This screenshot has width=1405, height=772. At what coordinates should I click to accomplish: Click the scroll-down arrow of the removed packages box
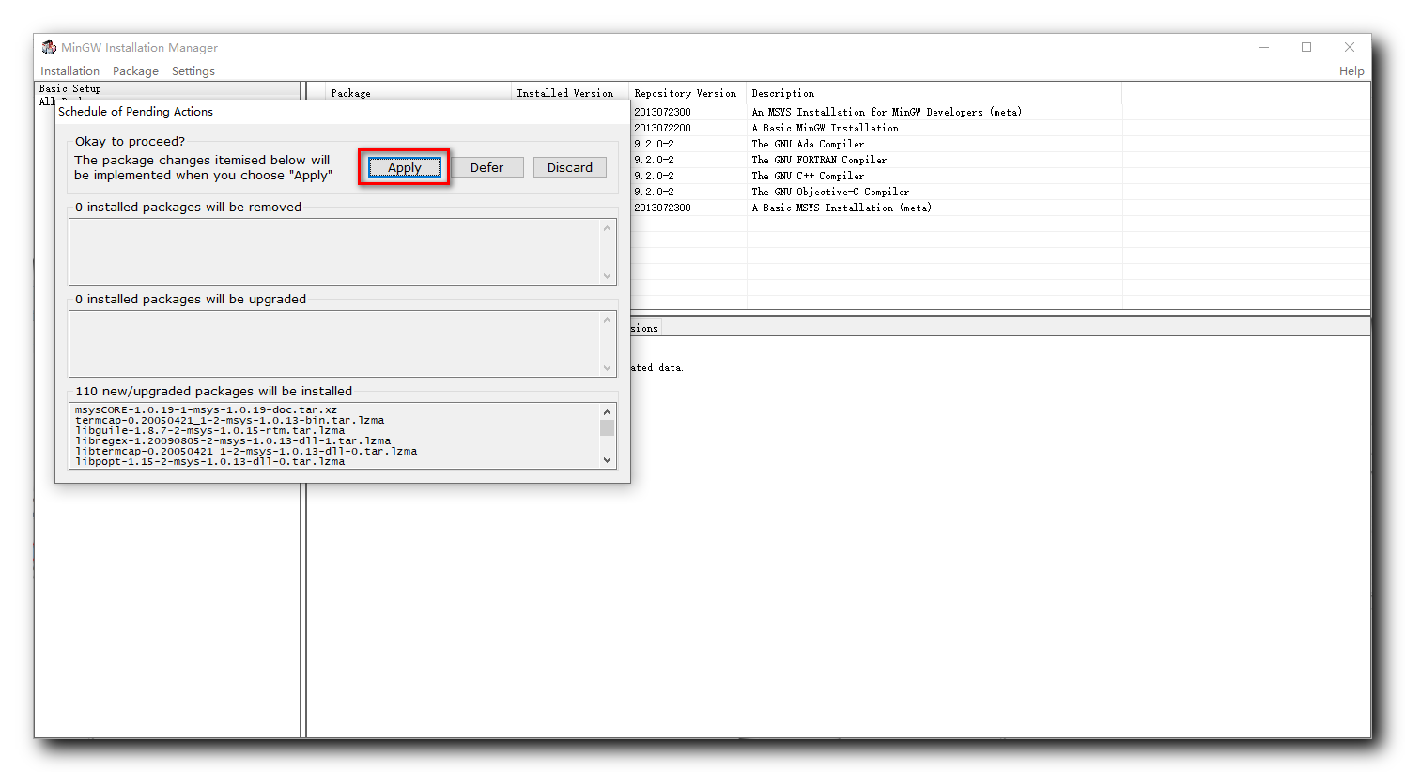[608, 276]
